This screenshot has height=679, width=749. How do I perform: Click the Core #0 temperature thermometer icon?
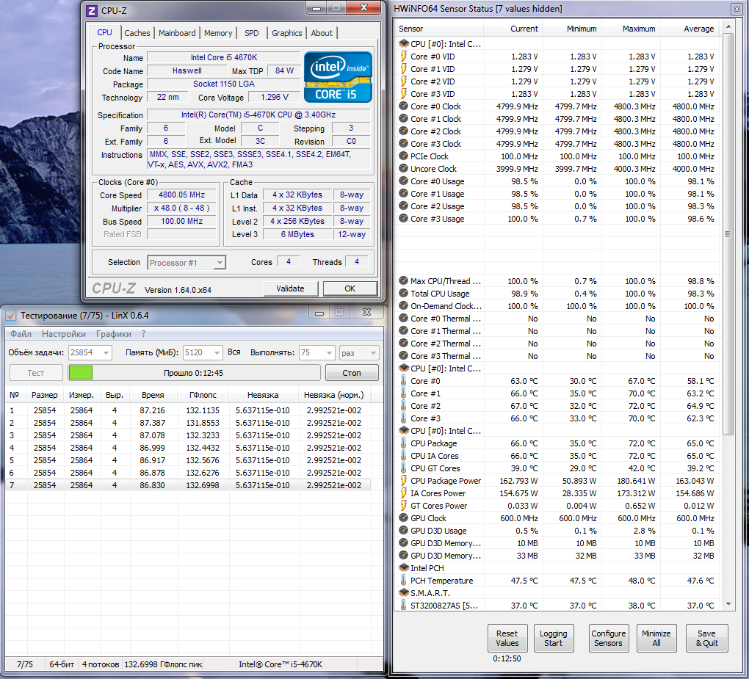point(404,380)
